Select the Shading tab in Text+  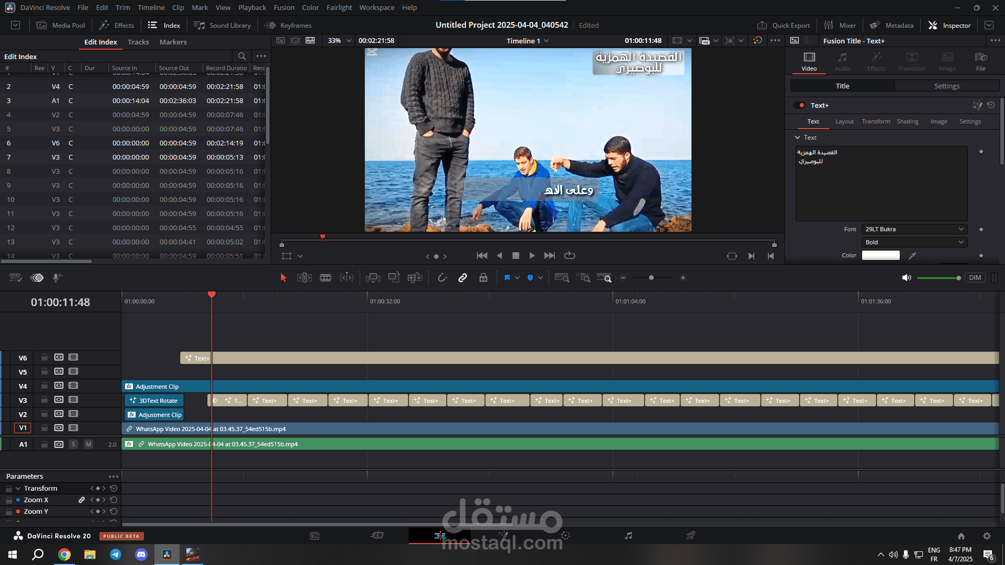tap(908, 121)
